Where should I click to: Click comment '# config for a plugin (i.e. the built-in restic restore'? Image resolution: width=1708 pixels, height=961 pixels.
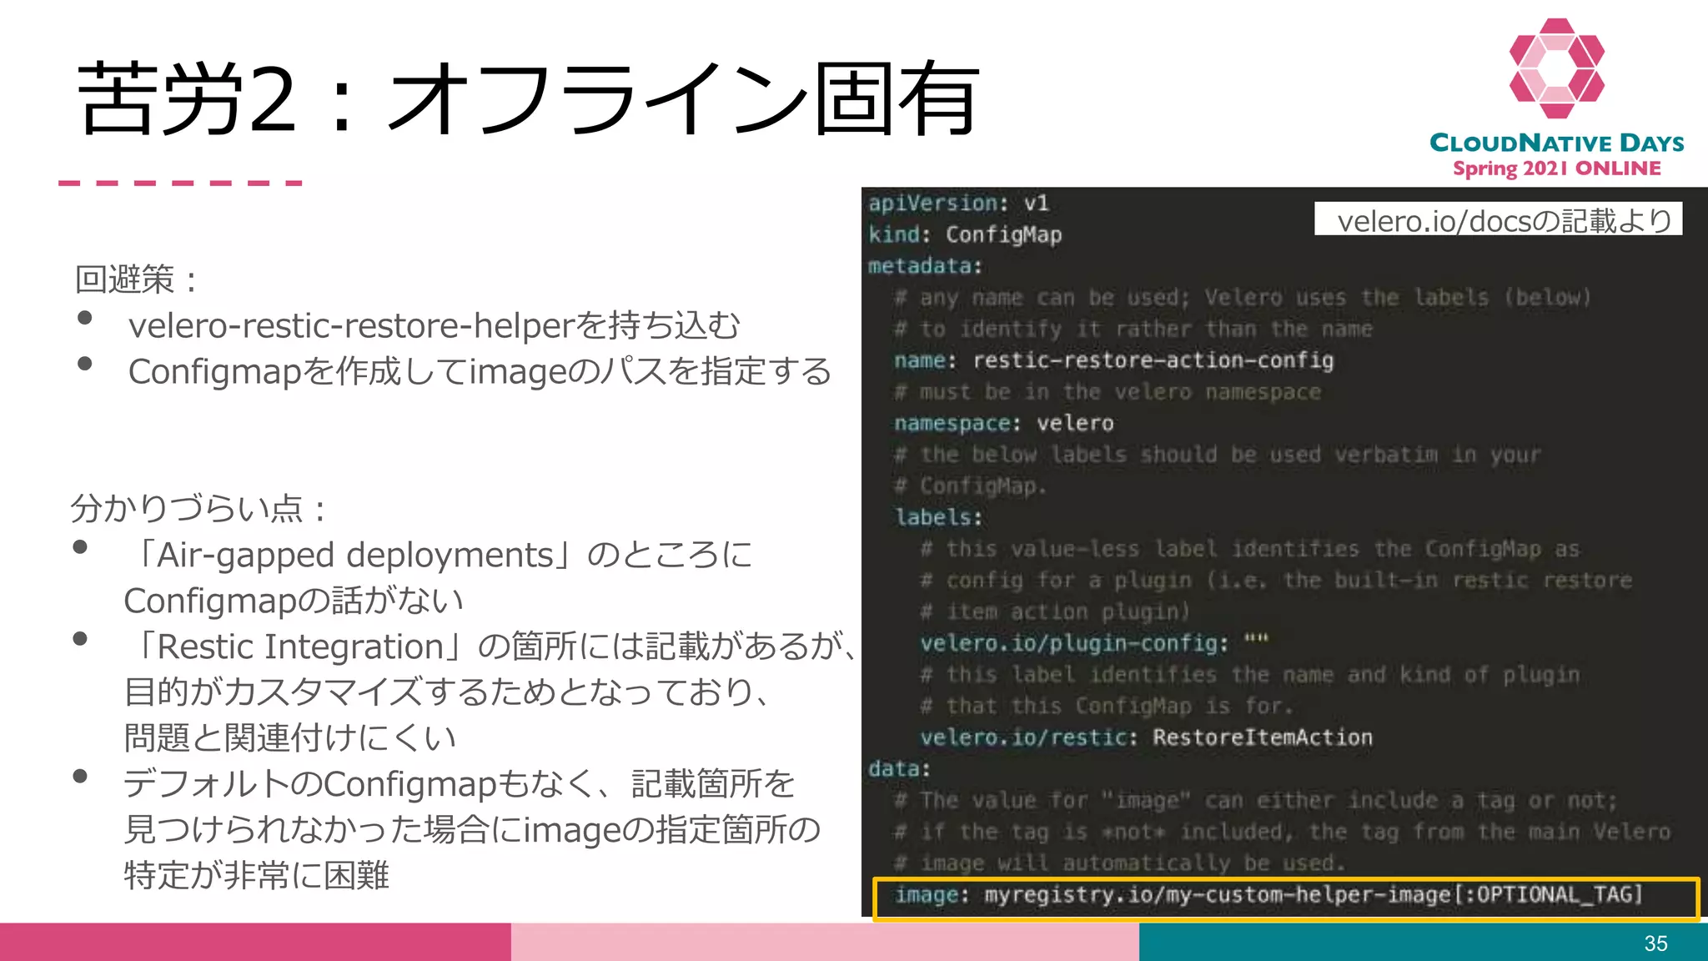pos(1276,580)
